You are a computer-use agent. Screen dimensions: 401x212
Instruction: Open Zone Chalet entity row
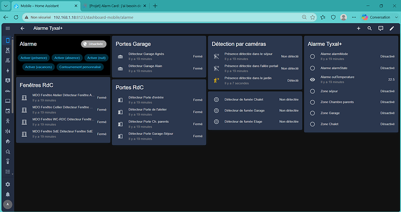point(351,124)
